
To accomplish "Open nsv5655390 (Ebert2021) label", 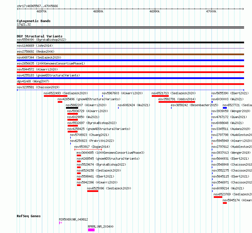I will tap(230, 93).
